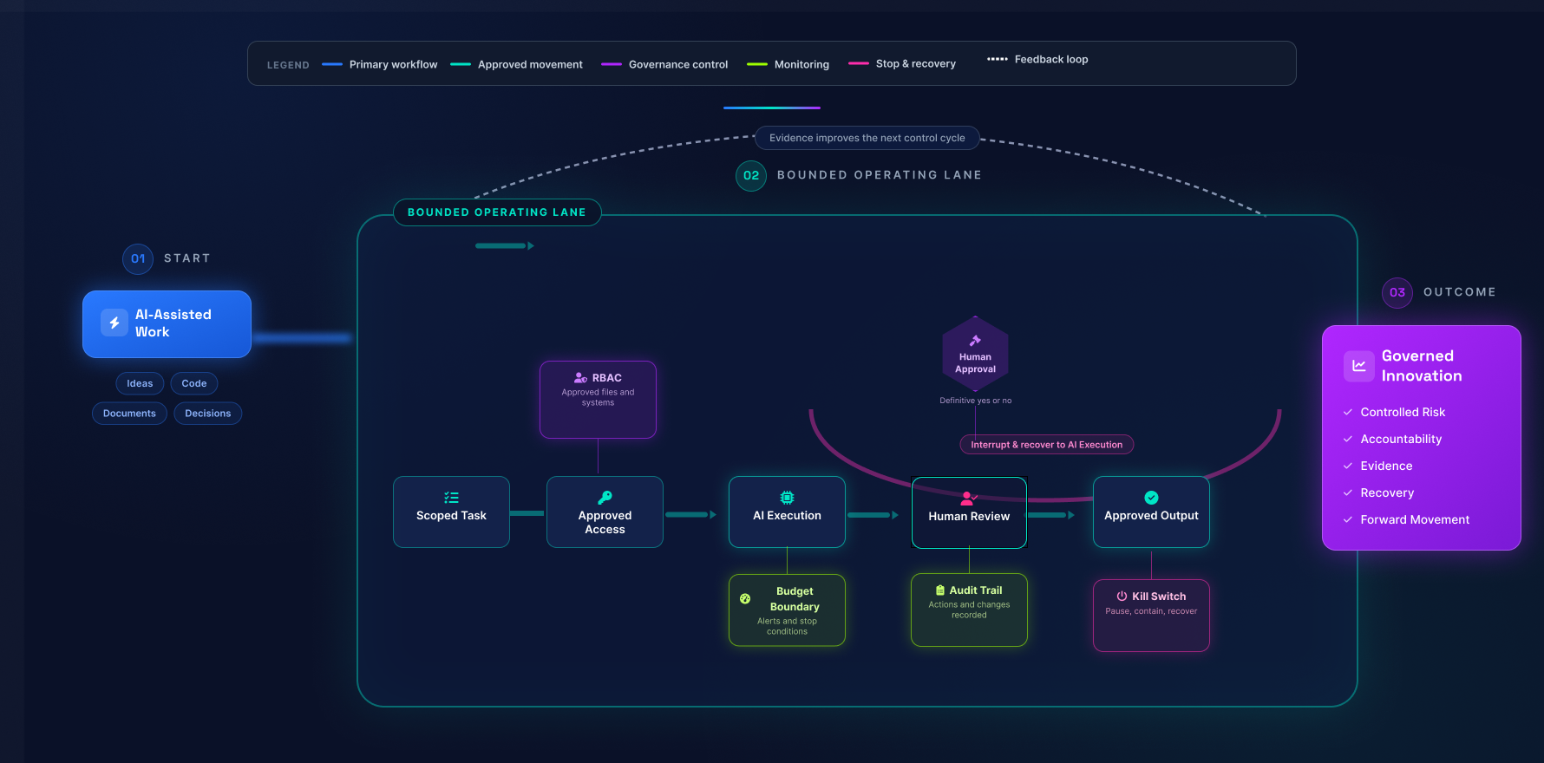Select the green Monitoring legend swatch
Viewport: 1544px width, 763px height.
click(x=757, y=64)
